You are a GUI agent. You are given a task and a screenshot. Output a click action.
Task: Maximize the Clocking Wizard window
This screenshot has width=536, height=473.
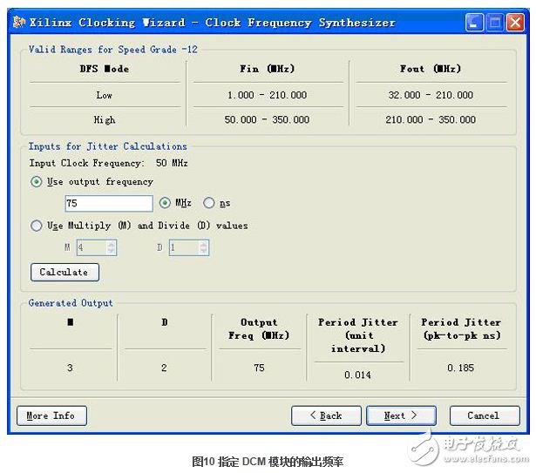pos(494,23)
